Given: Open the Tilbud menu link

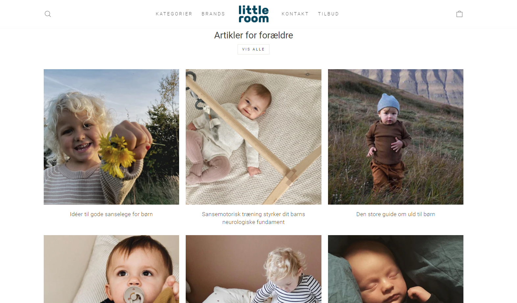Looking at the screenshot, I should coord(328,14).
